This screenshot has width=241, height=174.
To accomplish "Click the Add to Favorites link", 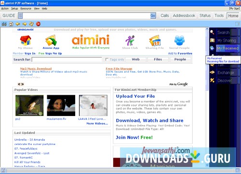I will click(x=180, y=54).
